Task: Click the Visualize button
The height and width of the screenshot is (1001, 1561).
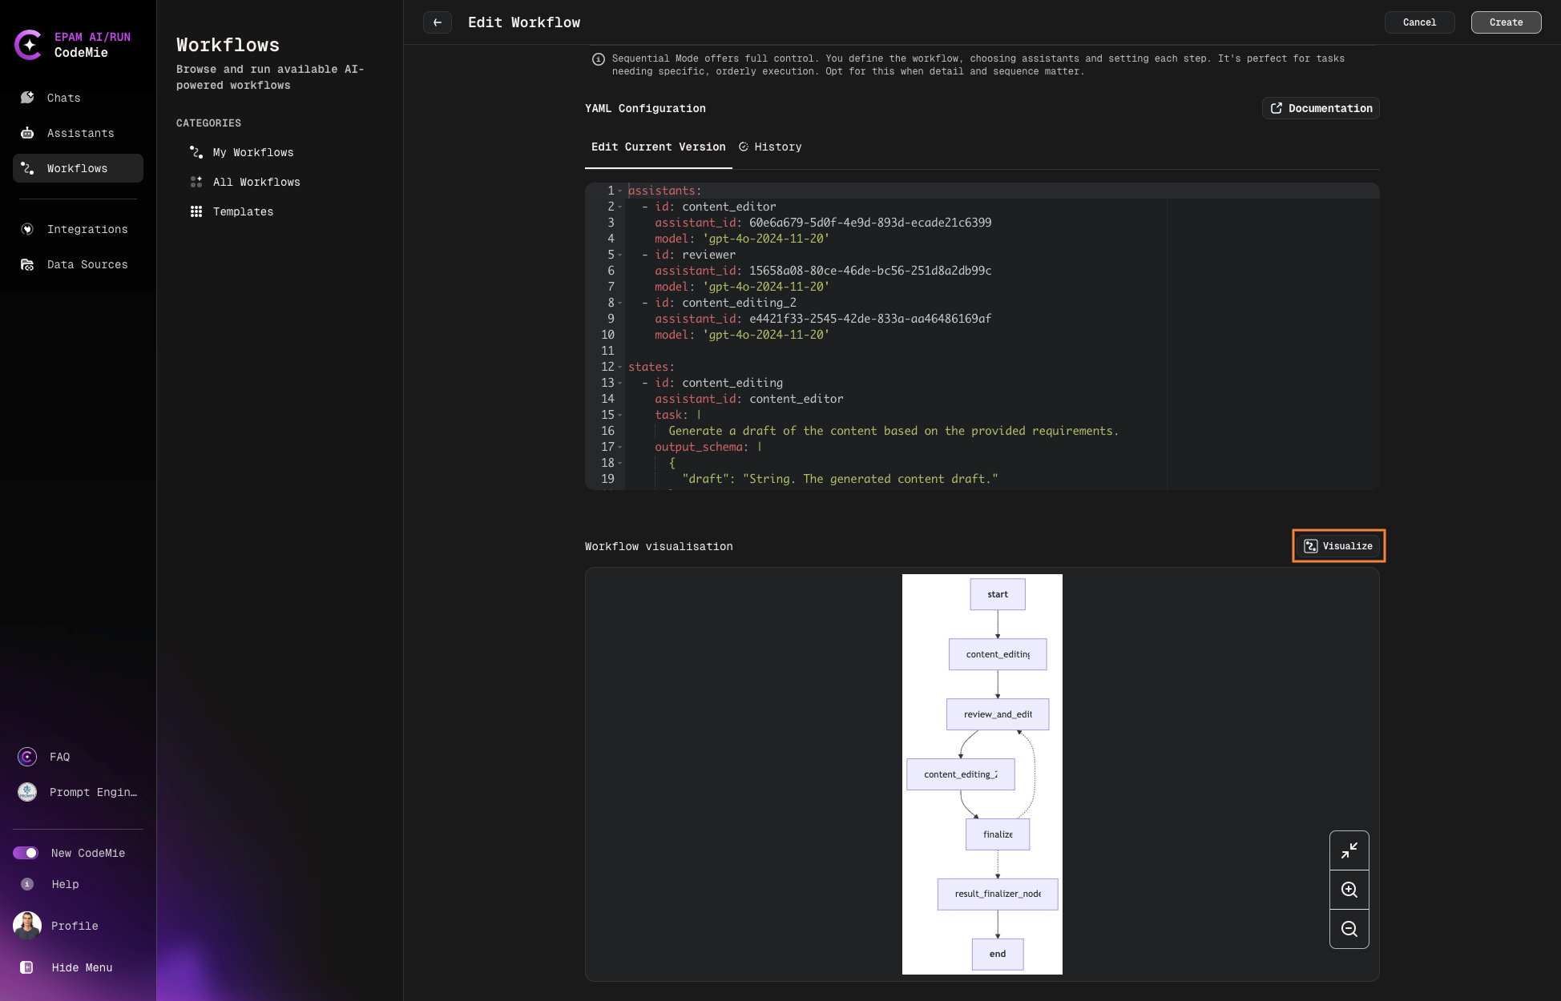Action: [x=1337, y=545]
